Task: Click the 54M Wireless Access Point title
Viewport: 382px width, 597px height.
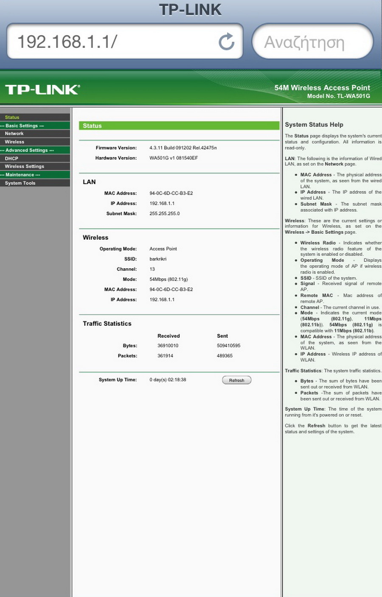Action: coord(322,88)
